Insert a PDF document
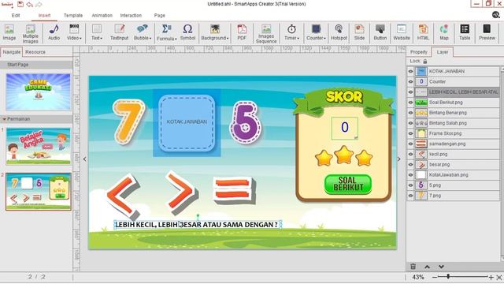The image size is (504, 284). tap(242, 32)
